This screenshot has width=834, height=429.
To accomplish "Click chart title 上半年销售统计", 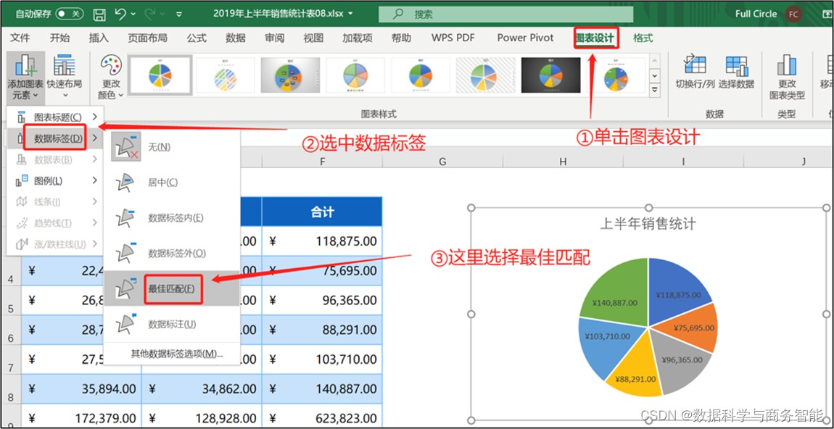I will 648,224.
